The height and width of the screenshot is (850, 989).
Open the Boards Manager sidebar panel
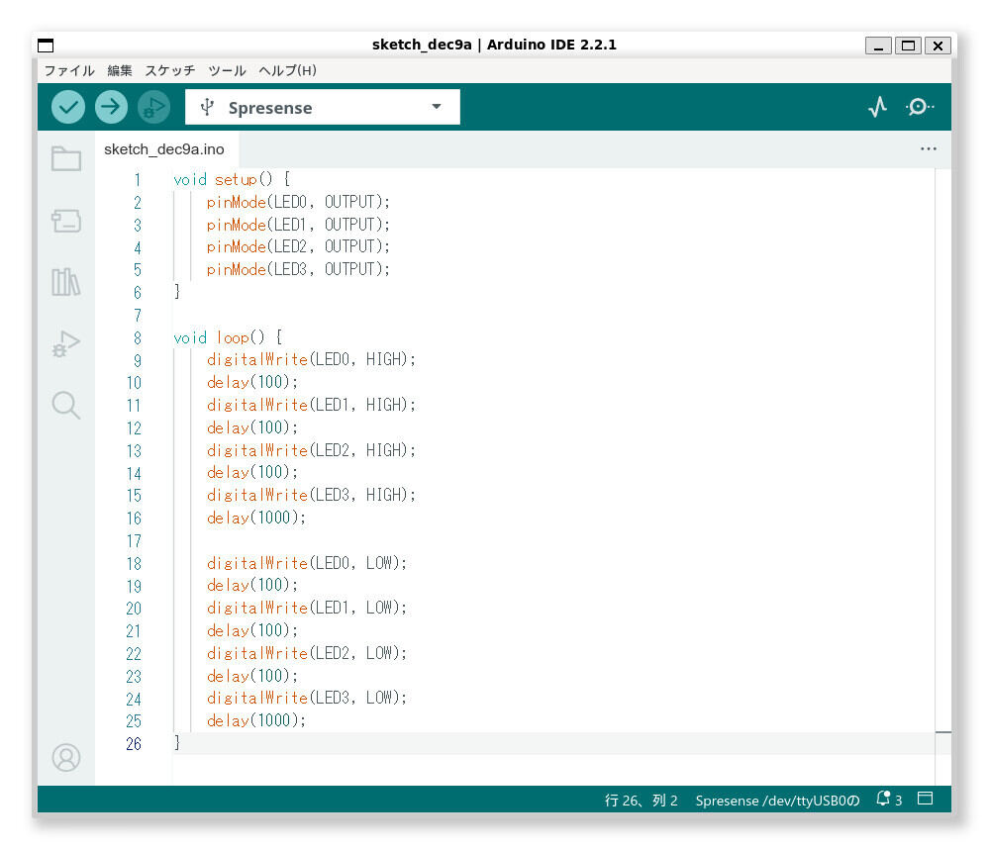click(66, 221)
